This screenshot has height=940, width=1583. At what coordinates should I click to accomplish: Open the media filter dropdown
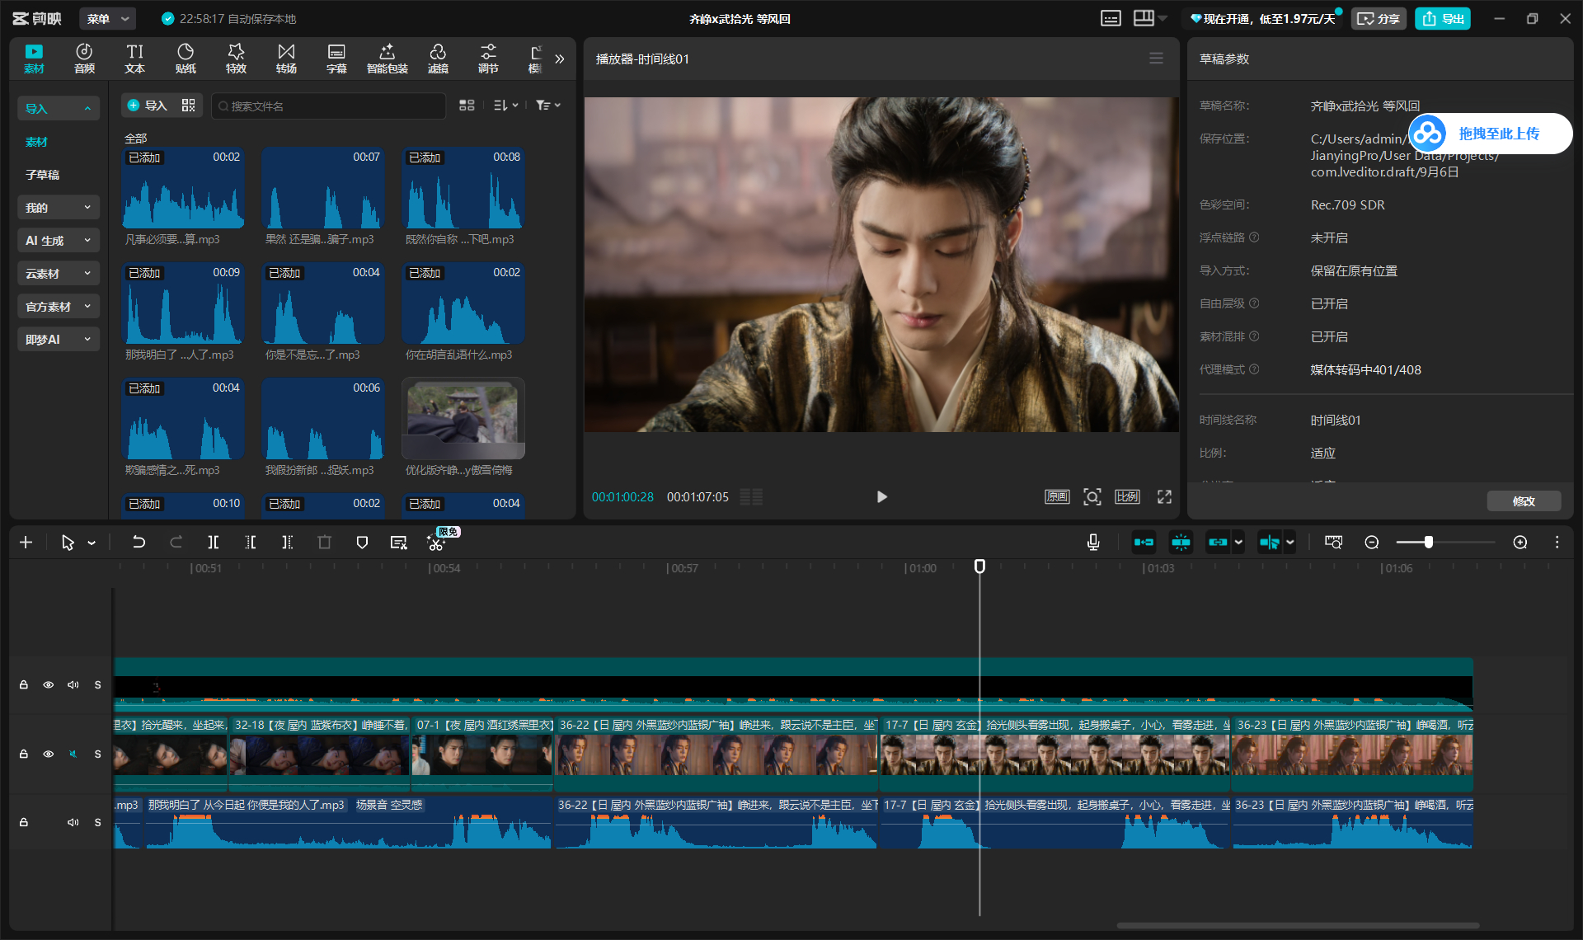548,106
